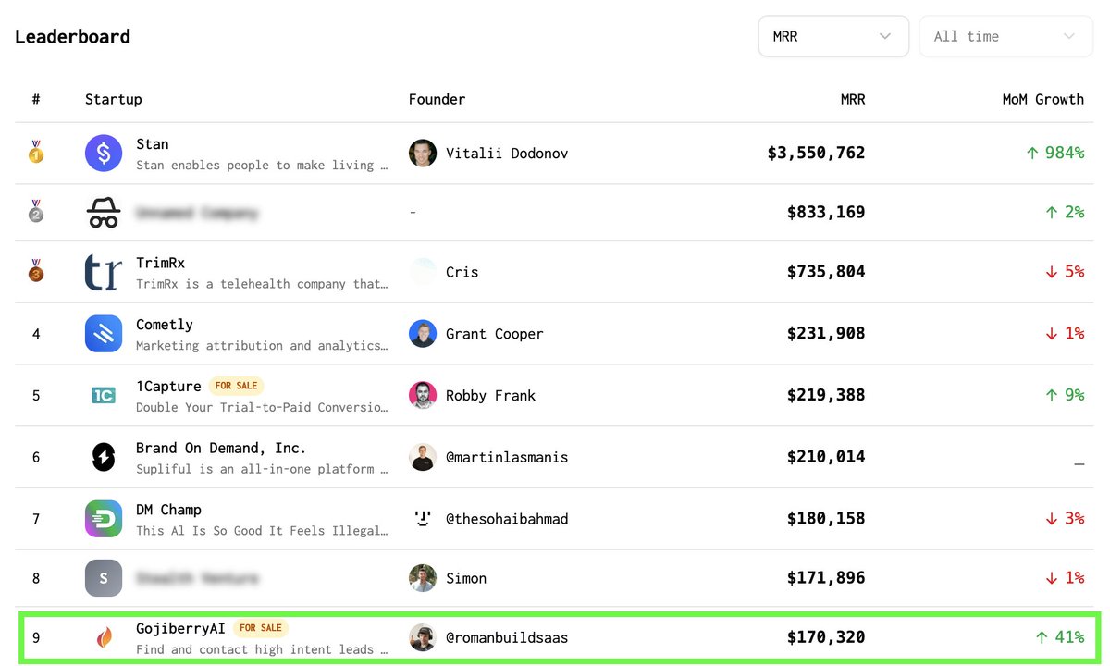Click founder handle @martinlasmanis

[x=507, y=457]
